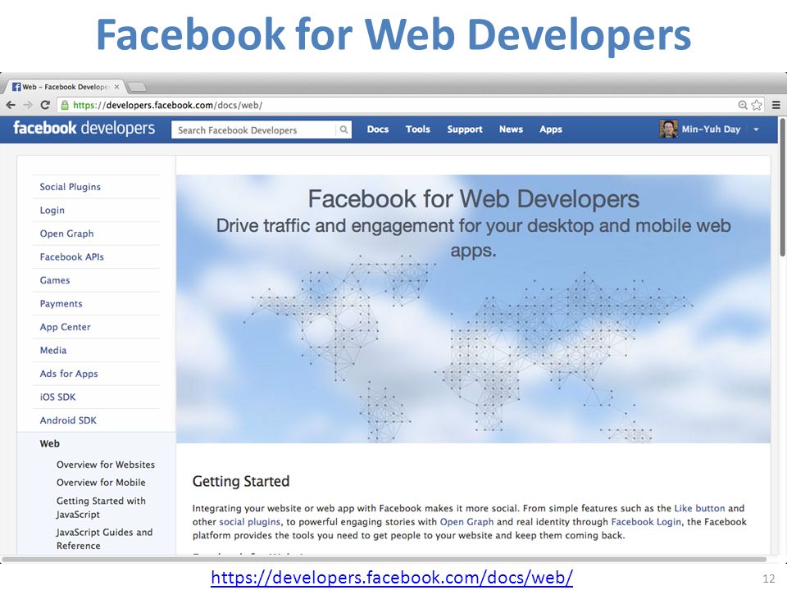Open iOS SDK in the sidebar
This screenshot has width=787, height=590.
[57, 397]
